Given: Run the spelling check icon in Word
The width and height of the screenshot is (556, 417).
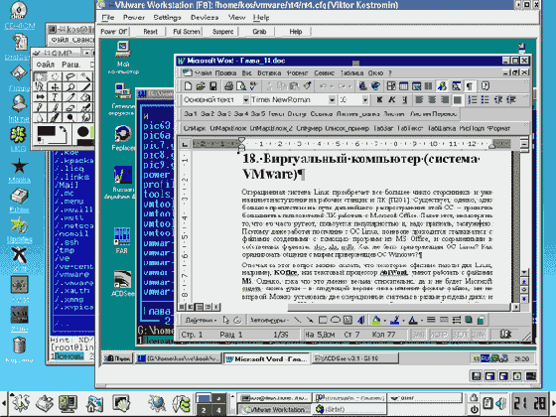Looking at the screenshot, I should tap(253, 85).
